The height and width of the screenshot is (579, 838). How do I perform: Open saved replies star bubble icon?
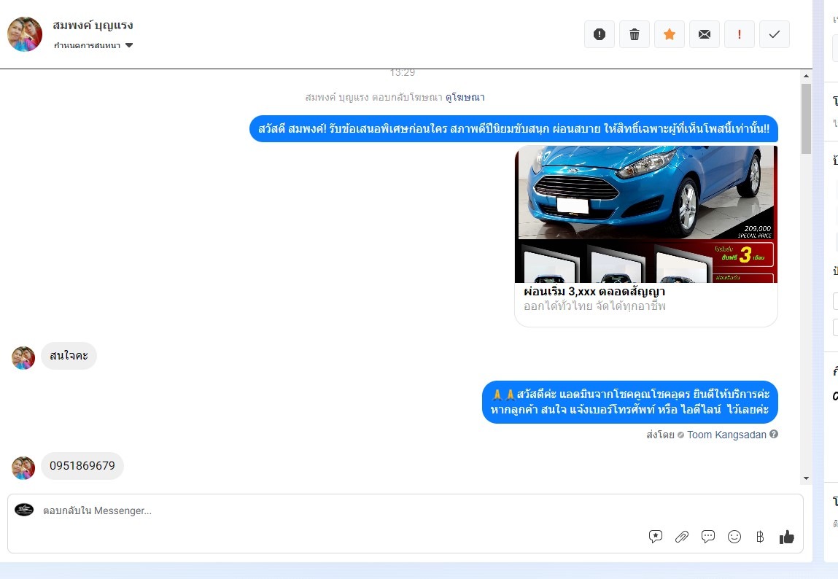(x=655, y=537)
